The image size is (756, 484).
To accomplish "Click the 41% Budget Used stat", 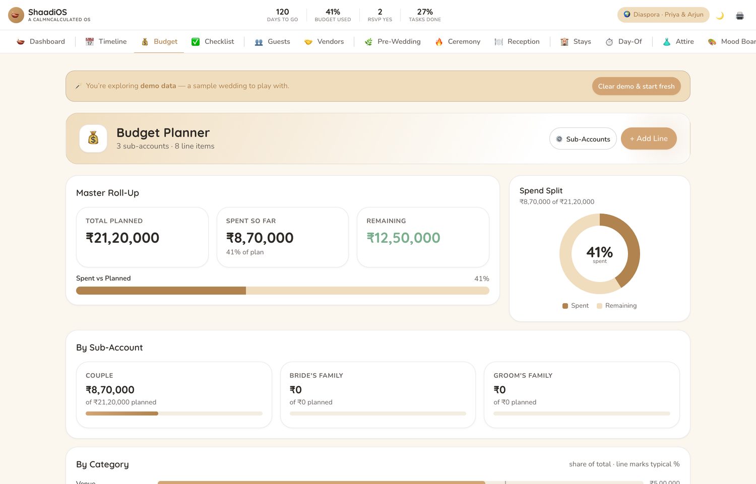I will pos(333,15).
